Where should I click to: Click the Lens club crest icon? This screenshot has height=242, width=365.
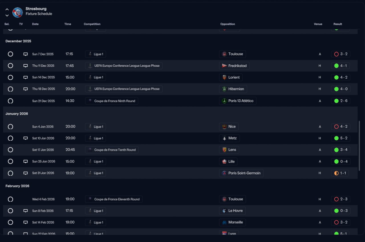pyautogui.click(x=224, y=150)
